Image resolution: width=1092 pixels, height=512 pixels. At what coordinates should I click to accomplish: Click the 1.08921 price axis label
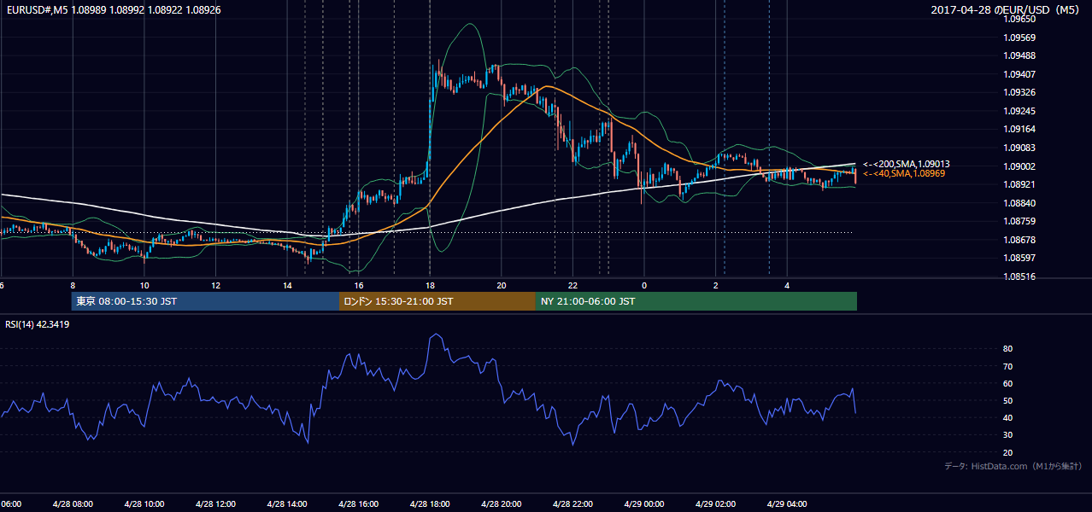[x=1020, y=184]
